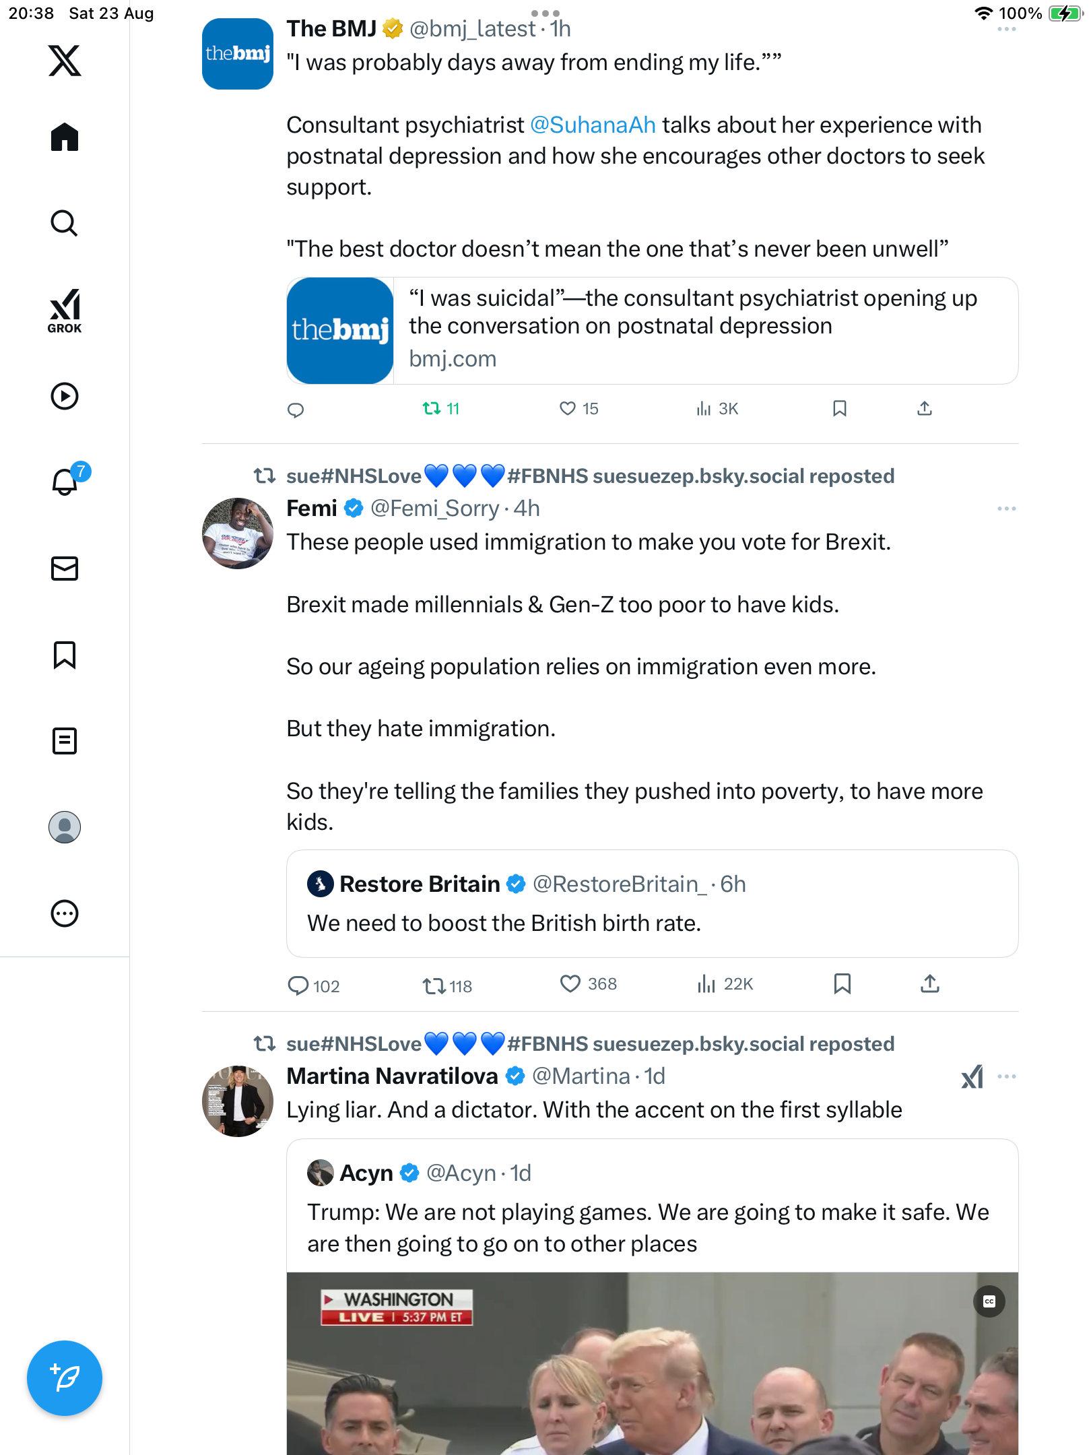Open the search page
1091x1455 pixels.
65,224
